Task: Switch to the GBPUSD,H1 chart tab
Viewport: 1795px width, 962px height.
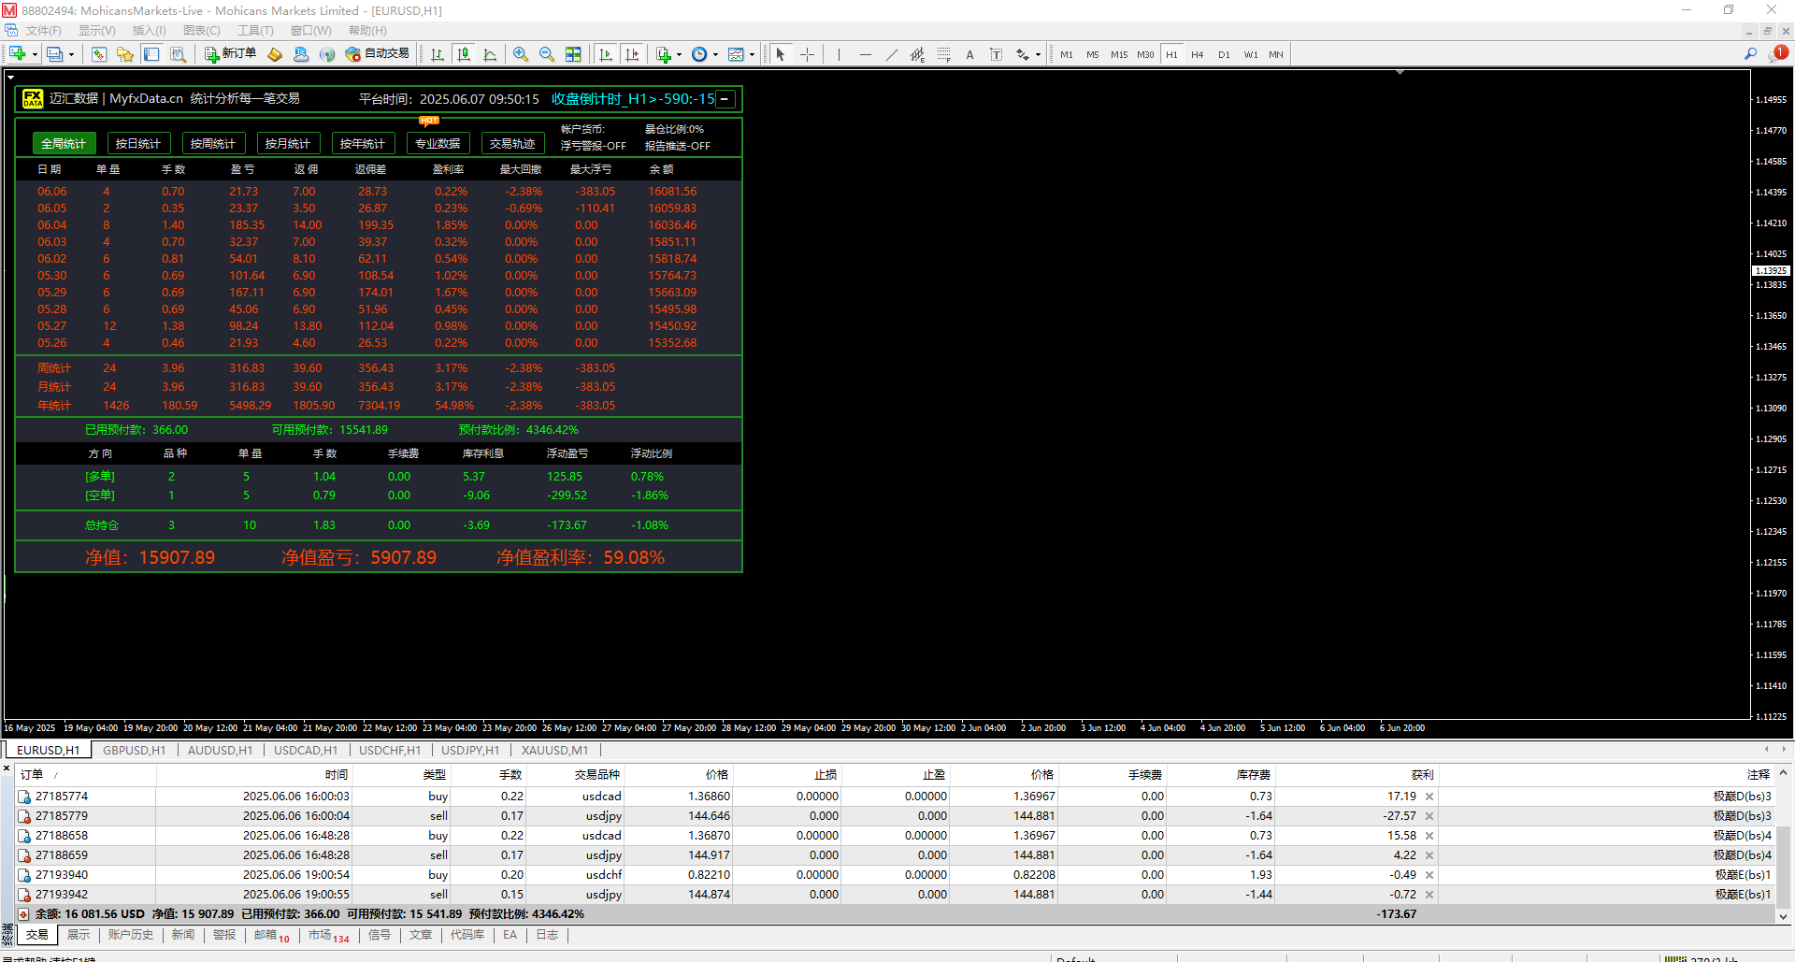Action: pyautogui.click(x=134, y=750)
